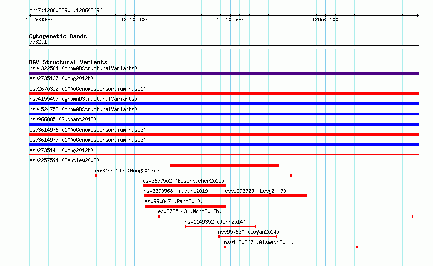Open the nsv4155457 gnomAD variant label
Image resolution: width=433 pixels, height=266 pixels.
point(83,99)
